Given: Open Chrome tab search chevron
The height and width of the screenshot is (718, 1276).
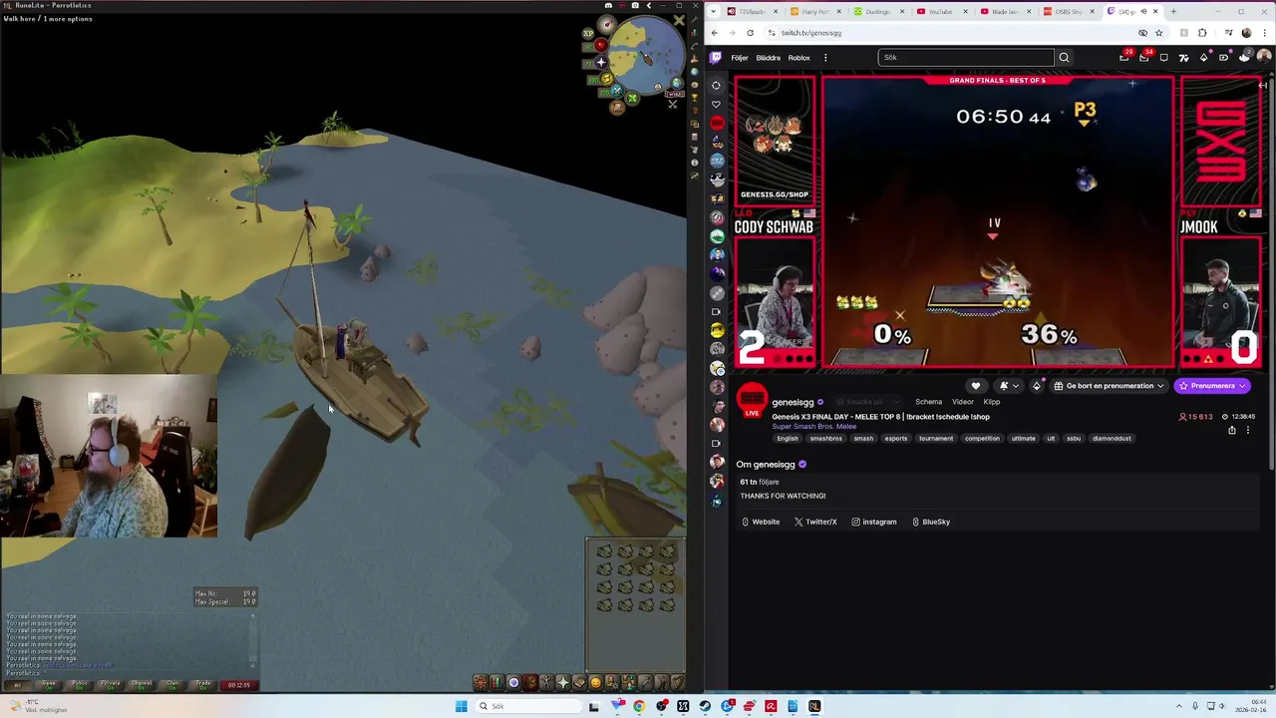Looking at the screenshot, I should pos(713,11).
